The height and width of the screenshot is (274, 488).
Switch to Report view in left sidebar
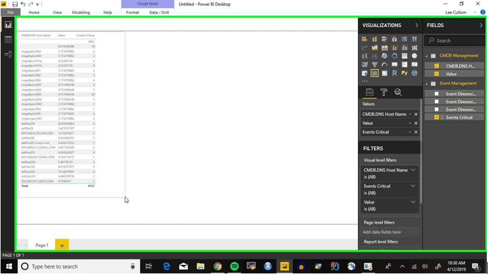tap(8, 25)
